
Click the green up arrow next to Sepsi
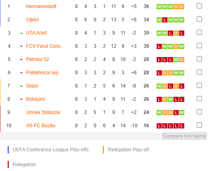(21, 86)
